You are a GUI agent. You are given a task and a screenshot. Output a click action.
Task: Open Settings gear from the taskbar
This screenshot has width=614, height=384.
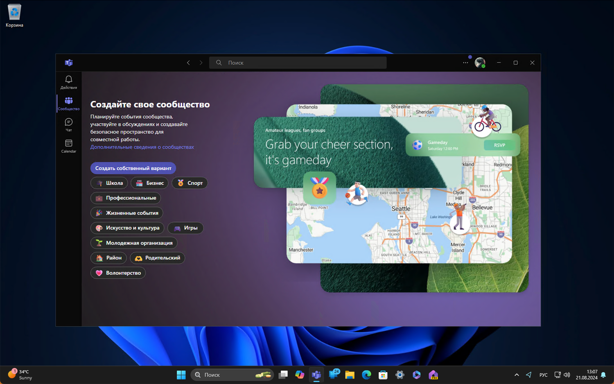[400, 375]
